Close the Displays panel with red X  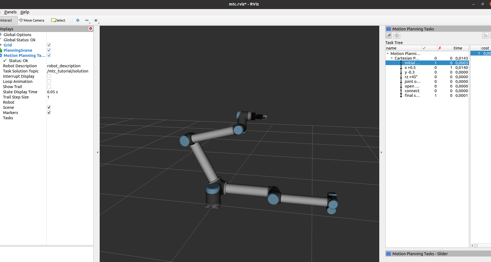coord(91,29)
